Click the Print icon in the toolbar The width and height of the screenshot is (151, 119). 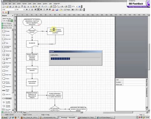coord(16,7)
